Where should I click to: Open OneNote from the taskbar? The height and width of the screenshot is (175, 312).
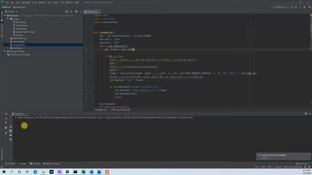pos(59,172)
